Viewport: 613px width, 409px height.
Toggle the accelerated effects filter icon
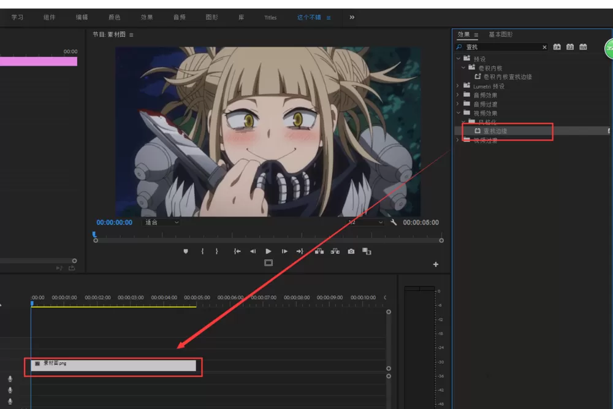[x=557, y=47]
